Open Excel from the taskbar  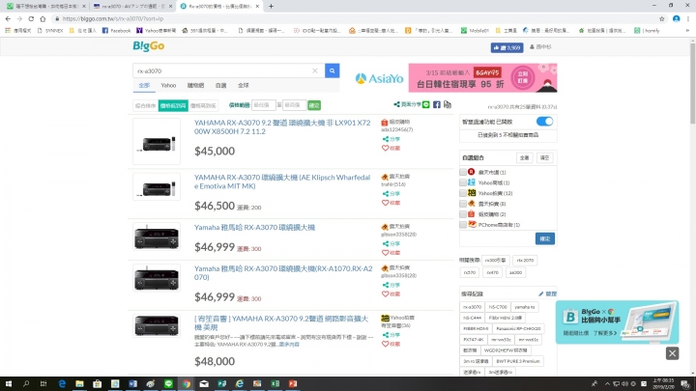pyautogui.click(x=275, y=384)
